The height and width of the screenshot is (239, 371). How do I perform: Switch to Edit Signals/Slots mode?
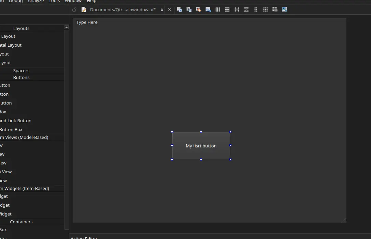click(x=189, y=10)
